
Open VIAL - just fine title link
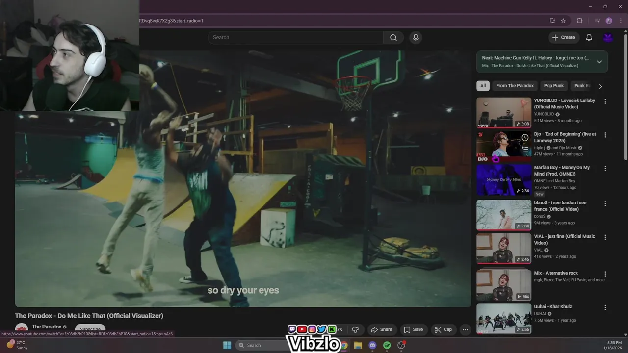click(x=565, y=240)
